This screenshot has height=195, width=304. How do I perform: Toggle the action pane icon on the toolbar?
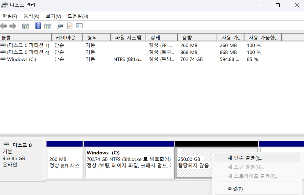[47, 26]
